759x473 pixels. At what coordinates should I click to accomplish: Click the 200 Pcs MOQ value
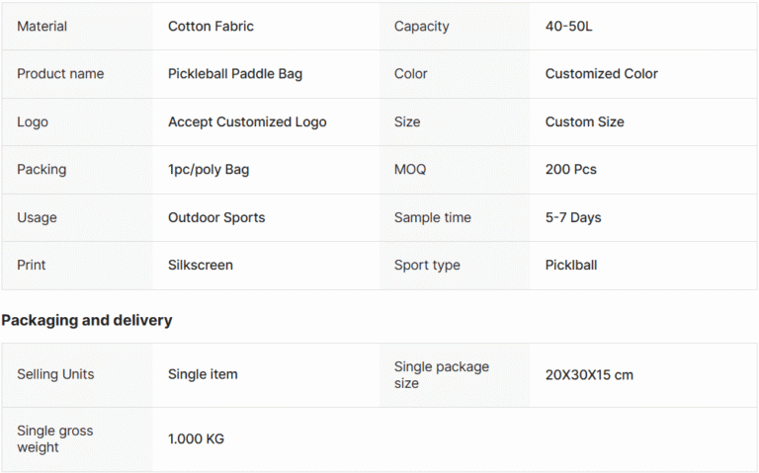[570, 170]
